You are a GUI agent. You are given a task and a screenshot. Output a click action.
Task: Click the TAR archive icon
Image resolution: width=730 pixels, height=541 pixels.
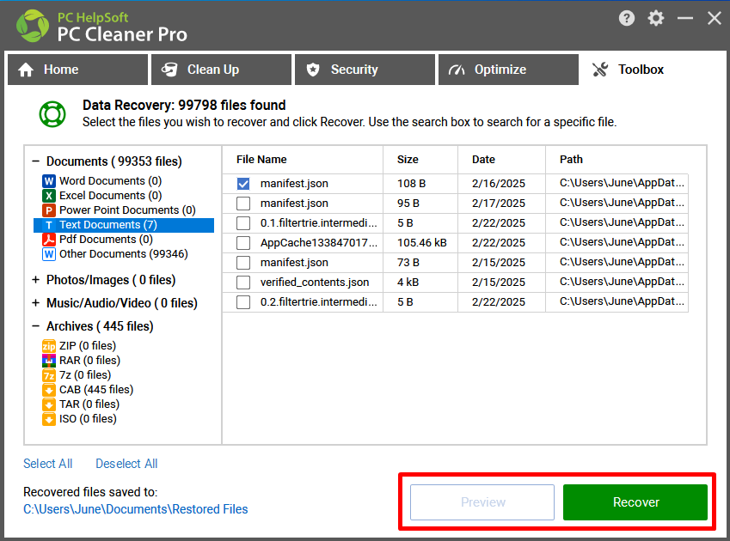tap(49, 404)
